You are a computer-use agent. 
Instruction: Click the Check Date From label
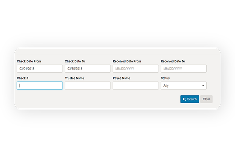[x=29, y=61]
